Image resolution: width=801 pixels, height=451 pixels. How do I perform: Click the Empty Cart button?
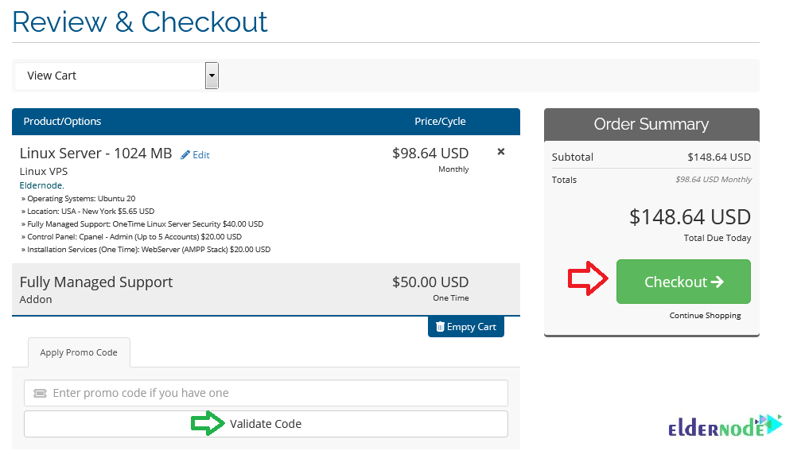pyautogui.click(x=466, y=327)
